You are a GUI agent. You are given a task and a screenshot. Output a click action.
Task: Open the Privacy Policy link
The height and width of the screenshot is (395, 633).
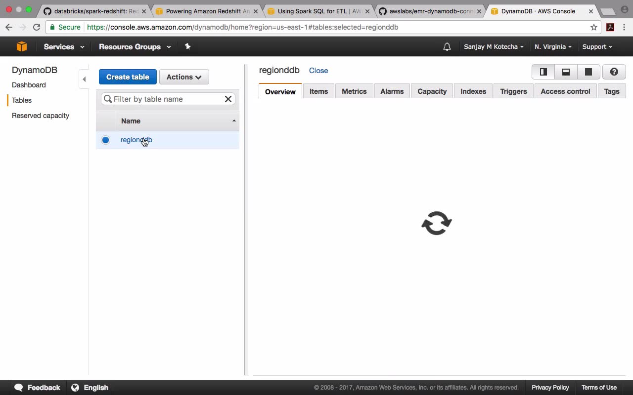pyautogui.click(x=550, y=388)
